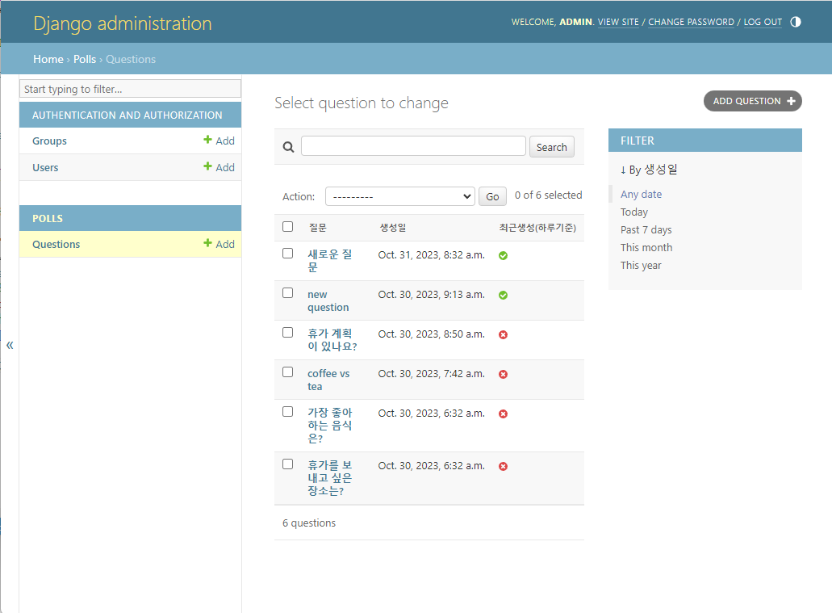Click the Oct. 31, 2023, 8:32 a.m. date cell
The image size is (832, 613).
(x=432, y=255)
